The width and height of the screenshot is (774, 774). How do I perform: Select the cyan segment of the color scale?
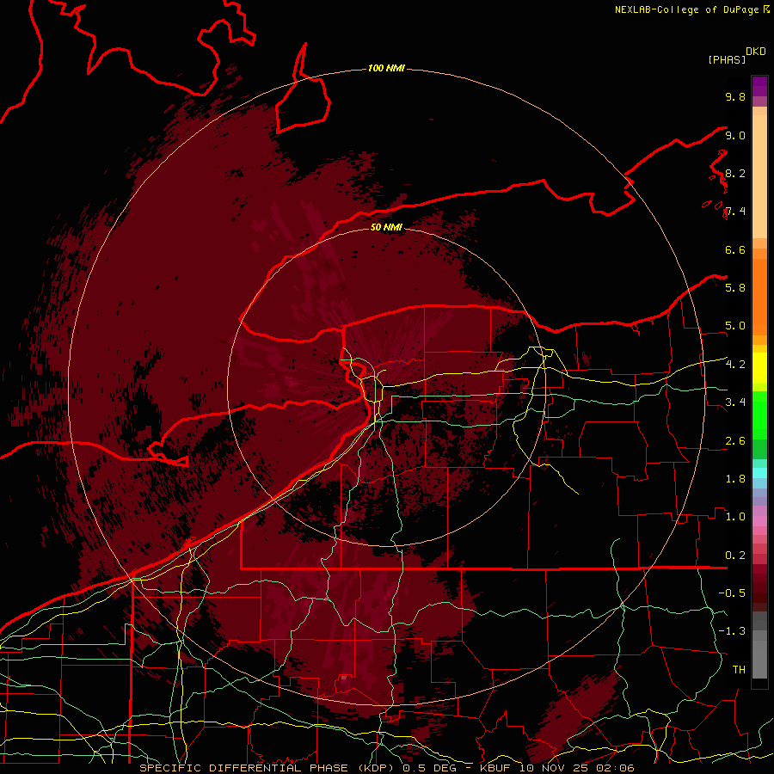(759, 473)
